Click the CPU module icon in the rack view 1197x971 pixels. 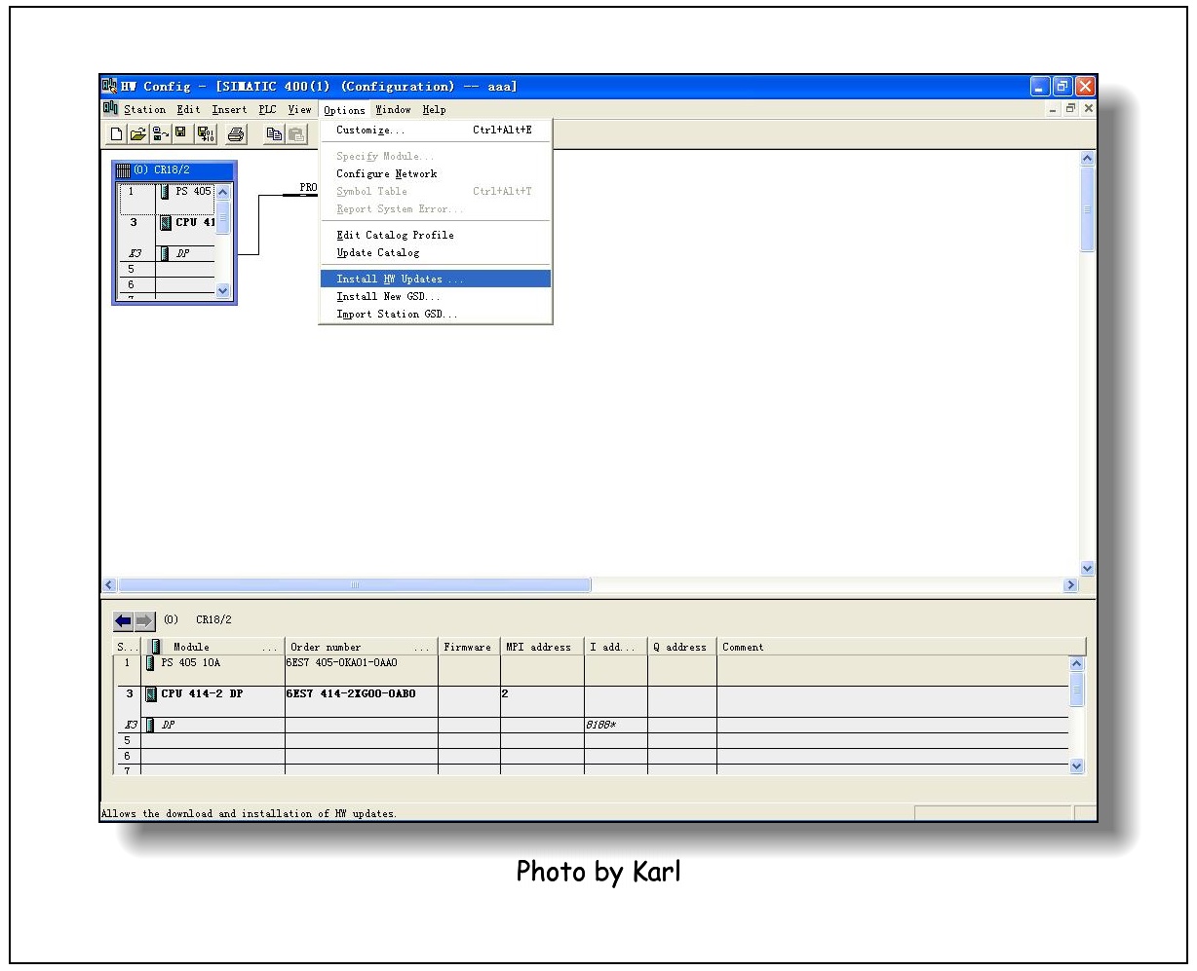pyautogui.click(x=165, y=223)
